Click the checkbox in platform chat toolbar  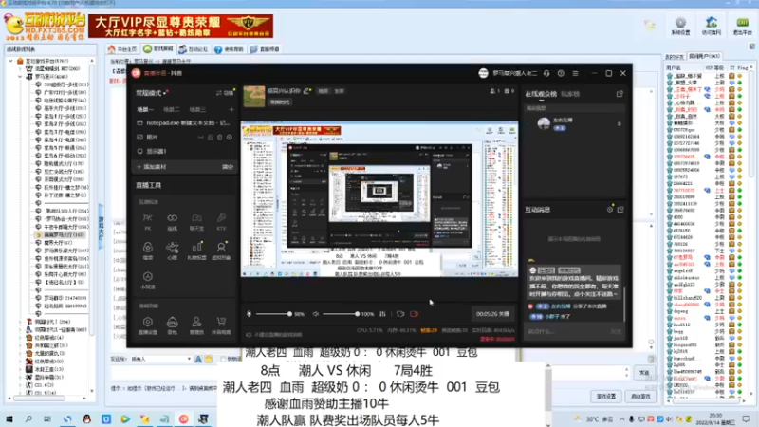[x=223, y=359]
